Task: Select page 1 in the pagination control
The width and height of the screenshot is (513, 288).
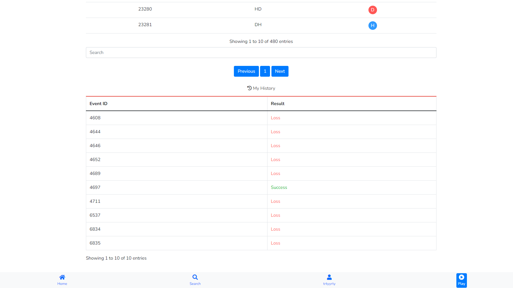Action: 265,71
